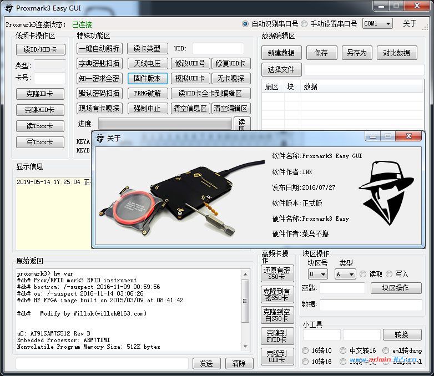Click the PRNG破解 button
The height and width of the screenshot is (376, 434).
[147, 93]
